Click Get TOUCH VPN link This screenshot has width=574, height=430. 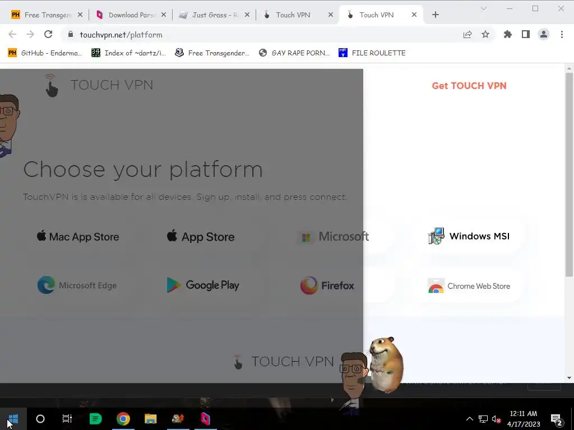(469, 86)
